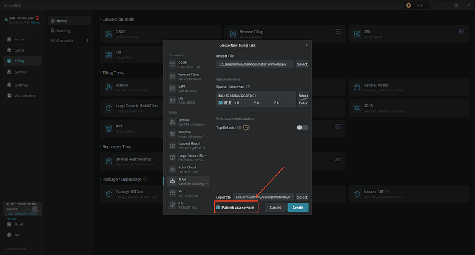Open SaaS in the left sidebar
475x255 pixels.
(22, 224)
